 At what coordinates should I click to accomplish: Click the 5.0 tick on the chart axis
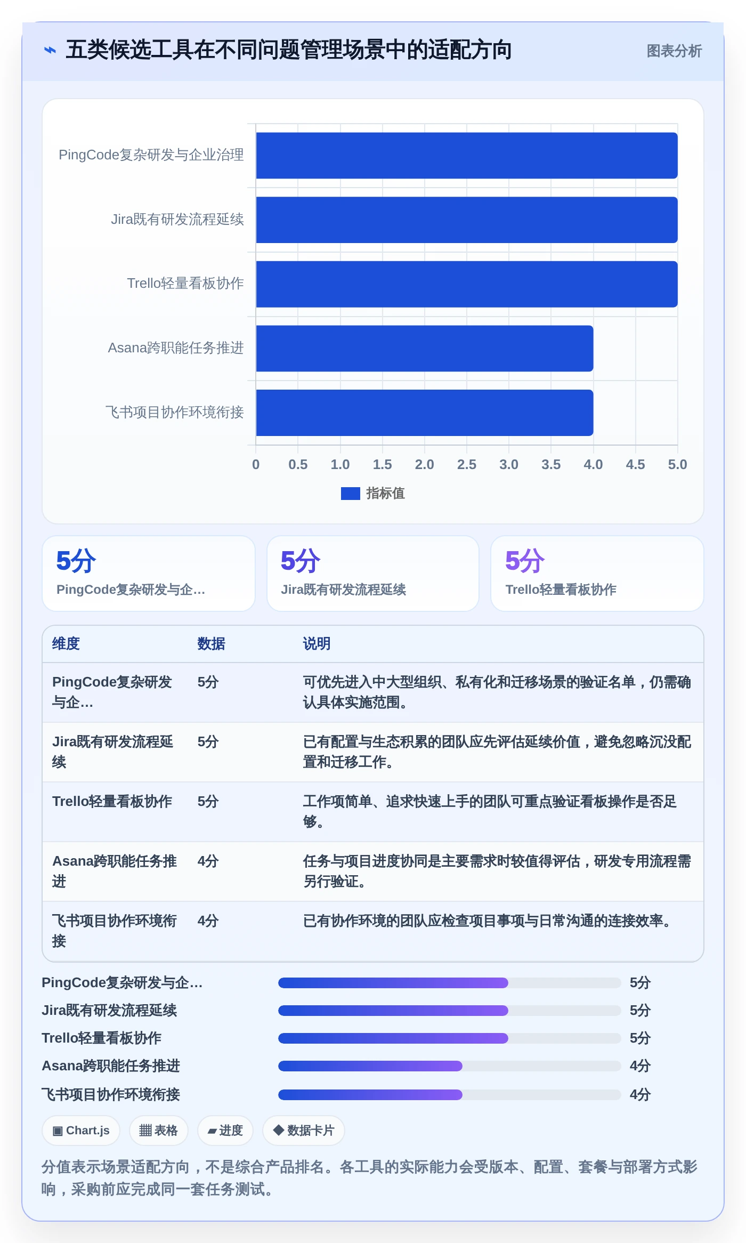coord(677,465)
